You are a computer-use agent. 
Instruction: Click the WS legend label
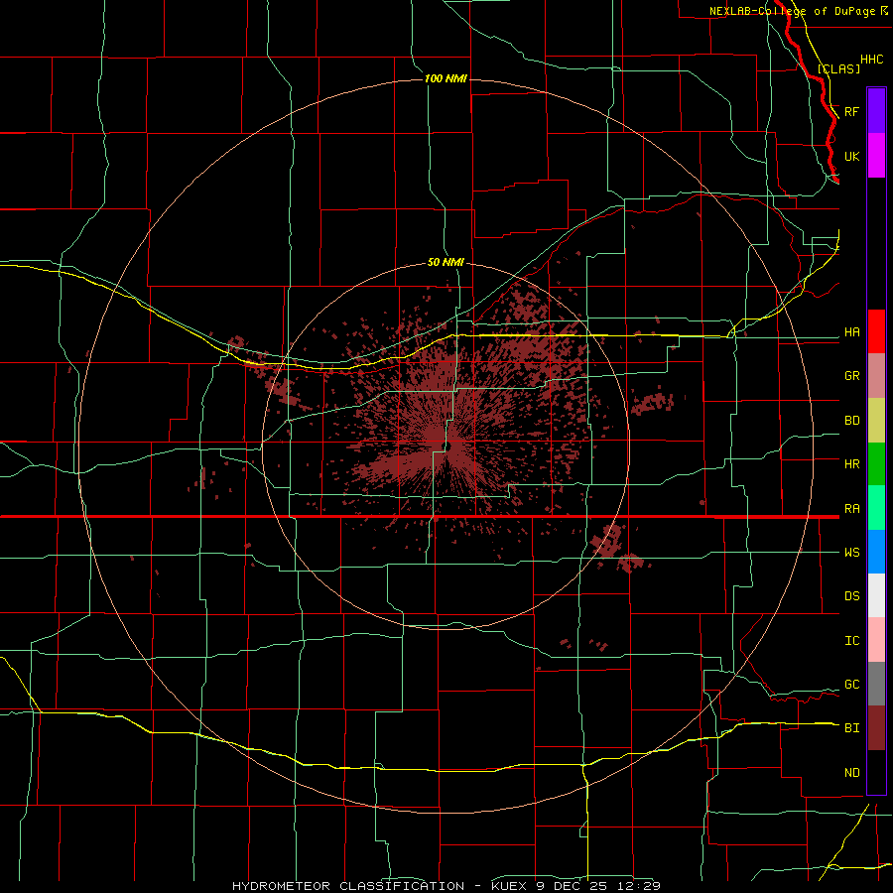pos(851,553)
